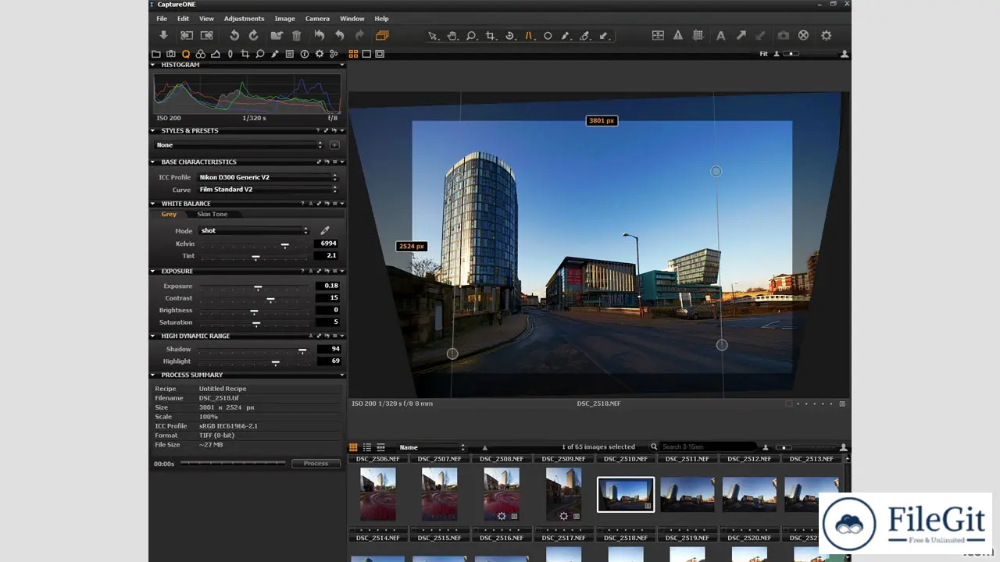
Task: Click the Annotations letter A icon
Action: click(720, 35)
